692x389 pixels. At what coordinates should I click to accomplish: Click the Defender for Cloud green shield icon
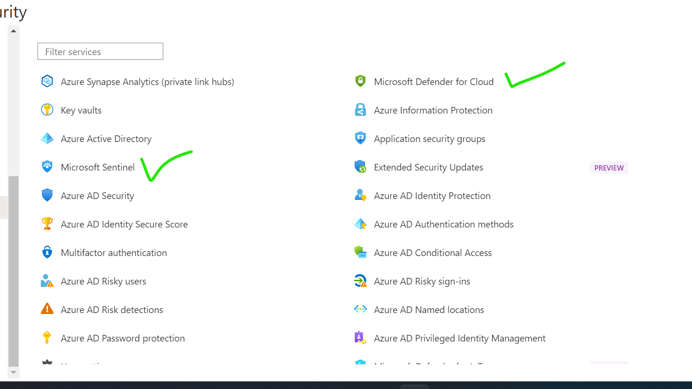[x=360, y=81]
